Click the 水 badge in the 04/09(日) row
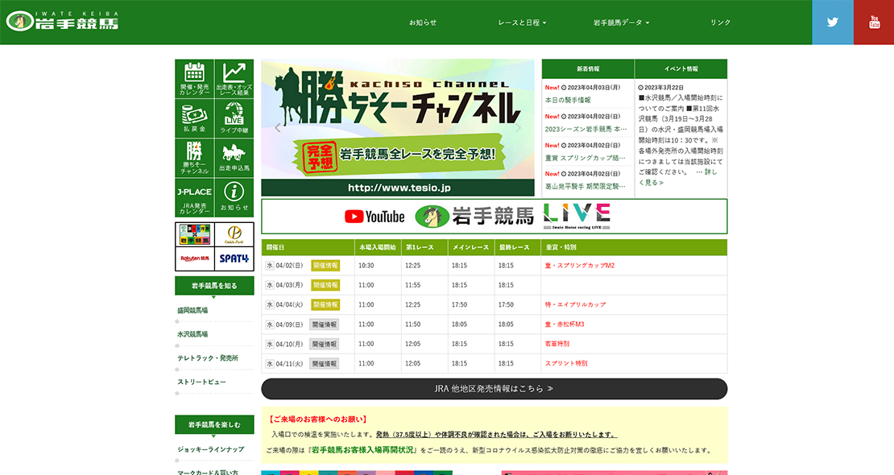Viewport: 894px width, 475px height. coord(270,324)
